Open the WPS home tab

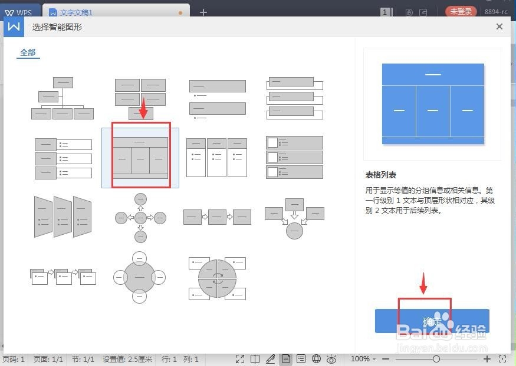[x=19, y=12]
